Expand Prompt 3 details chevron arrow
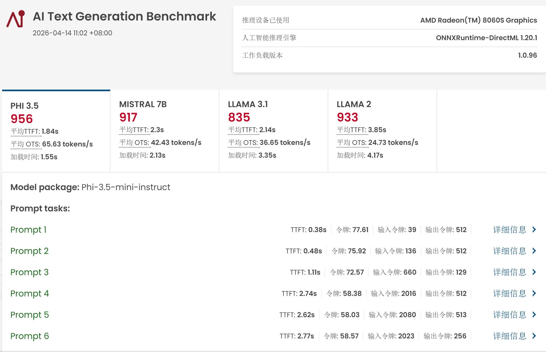Viewport: 546px width, 352px height. tap(534, 272)
